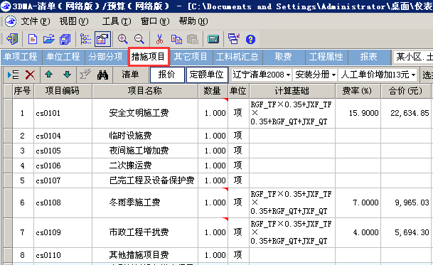433x265 pixels.
Task: Move row down with green down arrow
Action: click(67, 75)
